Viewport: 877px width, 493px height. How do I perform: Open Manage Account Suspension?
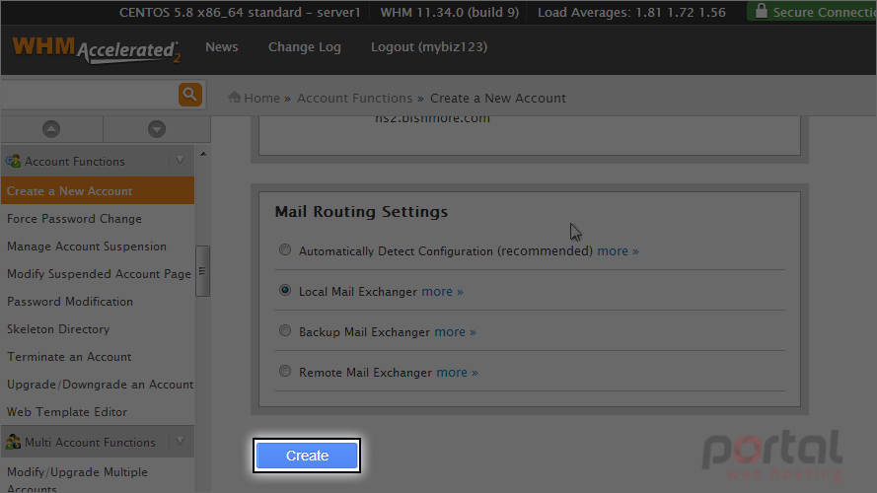(87, 246)
